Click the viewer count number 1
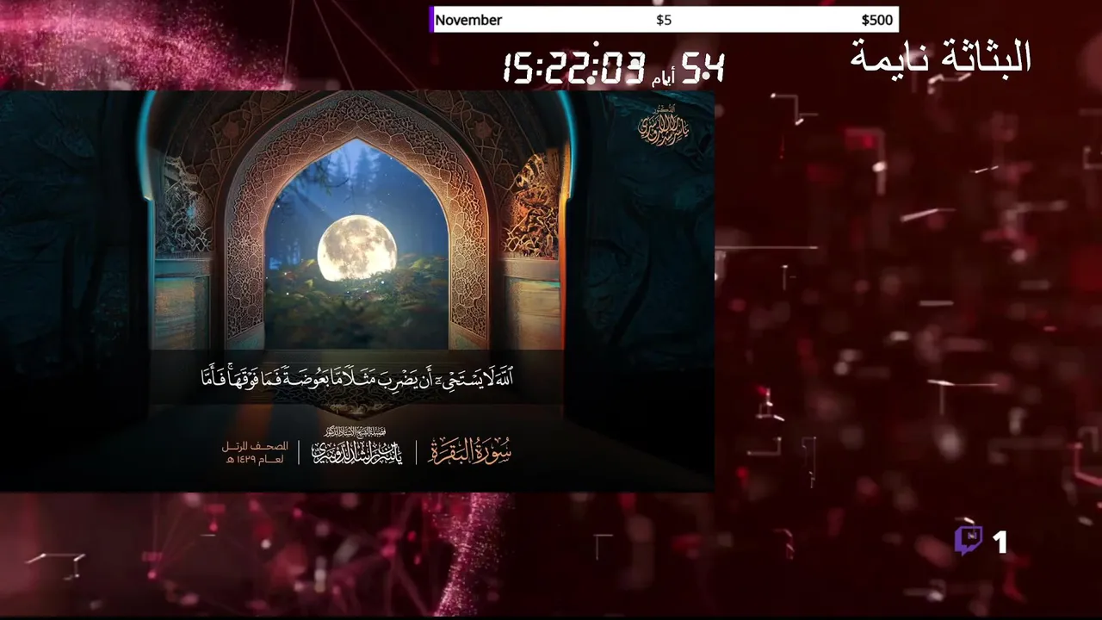 [1000, 542]
